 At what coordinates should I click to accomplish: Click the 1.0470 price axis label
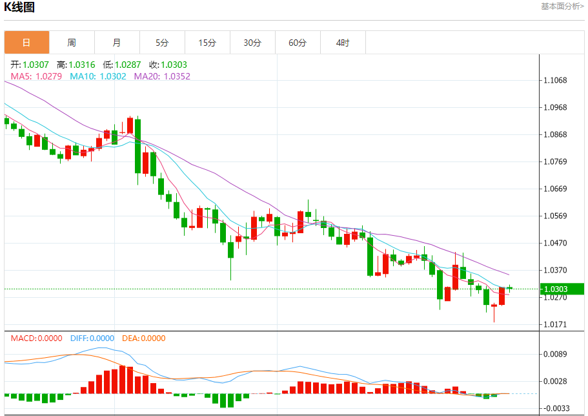(555, 243)
